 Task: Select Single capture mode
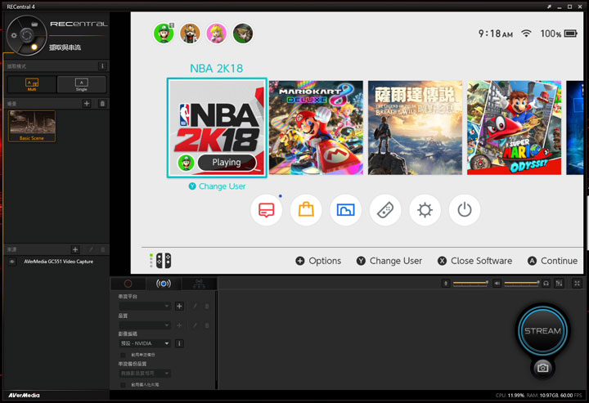pyautogui.click(x=82, y=84)
